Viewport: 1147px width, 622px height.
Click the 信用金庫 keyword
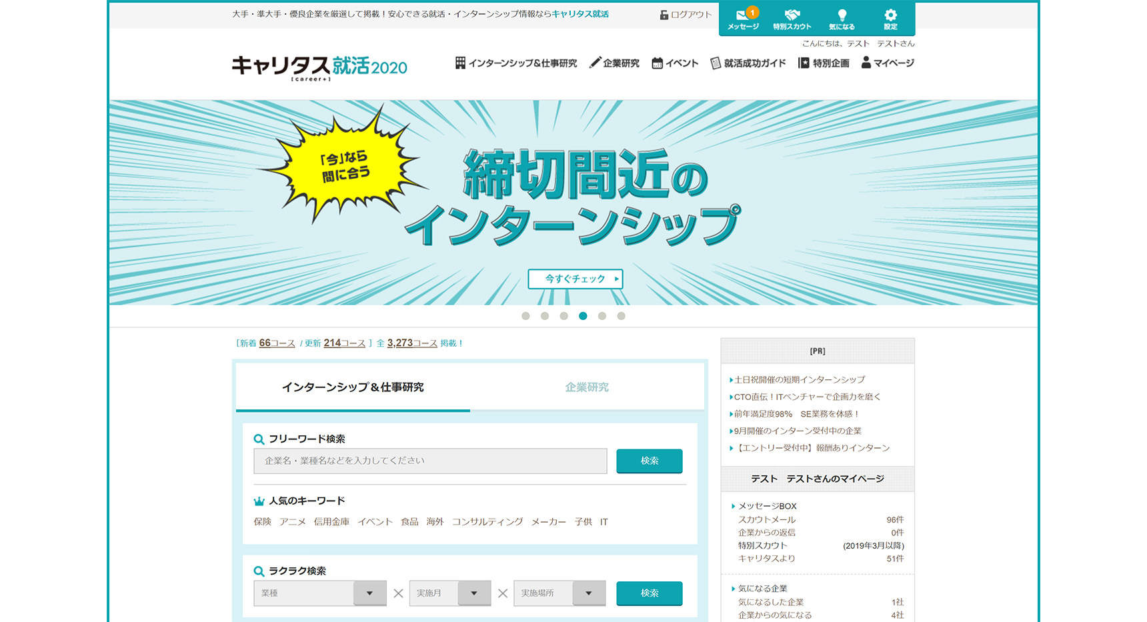click(331, 522)
